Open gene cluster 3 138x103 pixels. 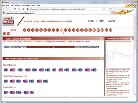coord(33,30)
